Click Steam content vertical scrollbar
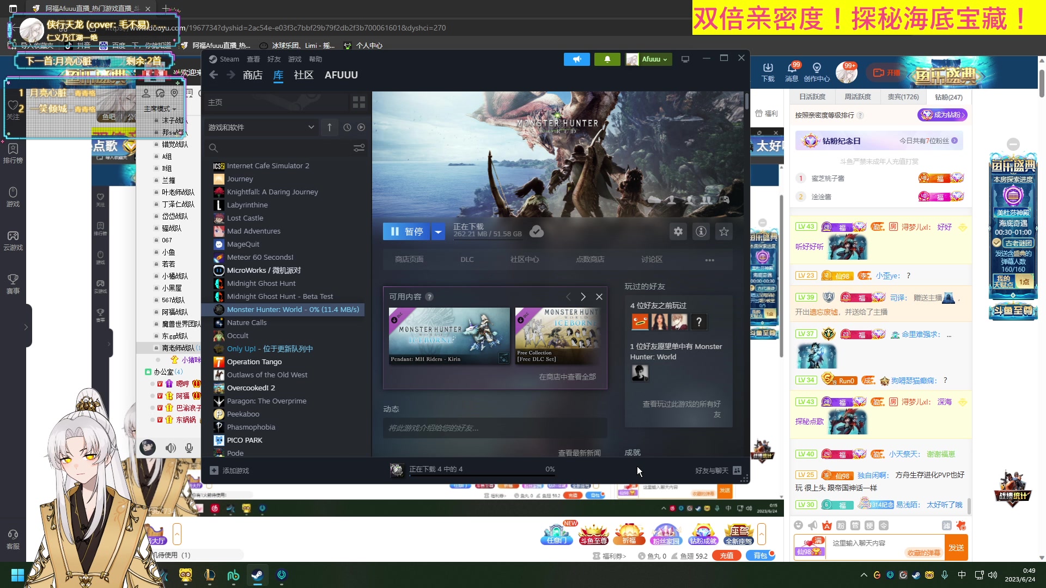 (x=746, y=101)
